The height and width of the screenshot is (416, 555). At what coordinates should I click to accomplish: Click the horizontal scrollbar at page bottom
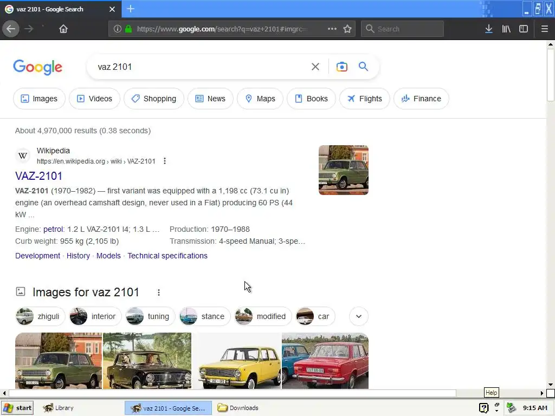(232, 393)
